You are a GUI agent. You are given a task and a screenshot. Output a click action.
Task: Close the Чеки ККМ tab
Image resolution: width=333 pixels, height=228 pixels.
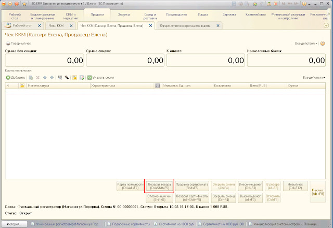click(x=71, y=25)
